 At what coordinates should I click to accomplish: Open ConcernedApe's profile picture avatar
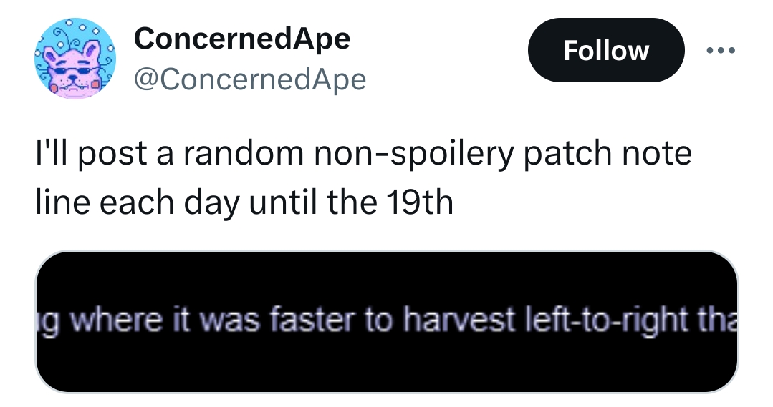pos(75,59)
